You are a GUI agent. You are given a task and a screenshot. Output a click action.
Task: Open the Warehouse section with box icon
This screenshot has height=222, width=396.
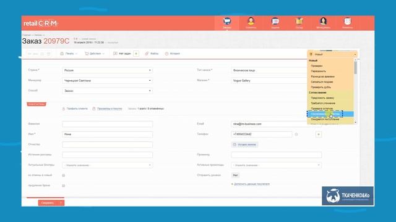pos(299,23)
